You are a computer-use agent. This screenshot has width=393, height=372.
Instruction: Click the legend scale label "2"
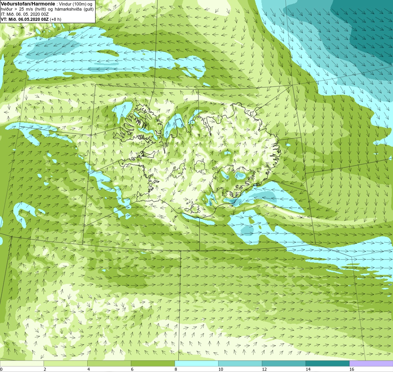coord(45,369)
